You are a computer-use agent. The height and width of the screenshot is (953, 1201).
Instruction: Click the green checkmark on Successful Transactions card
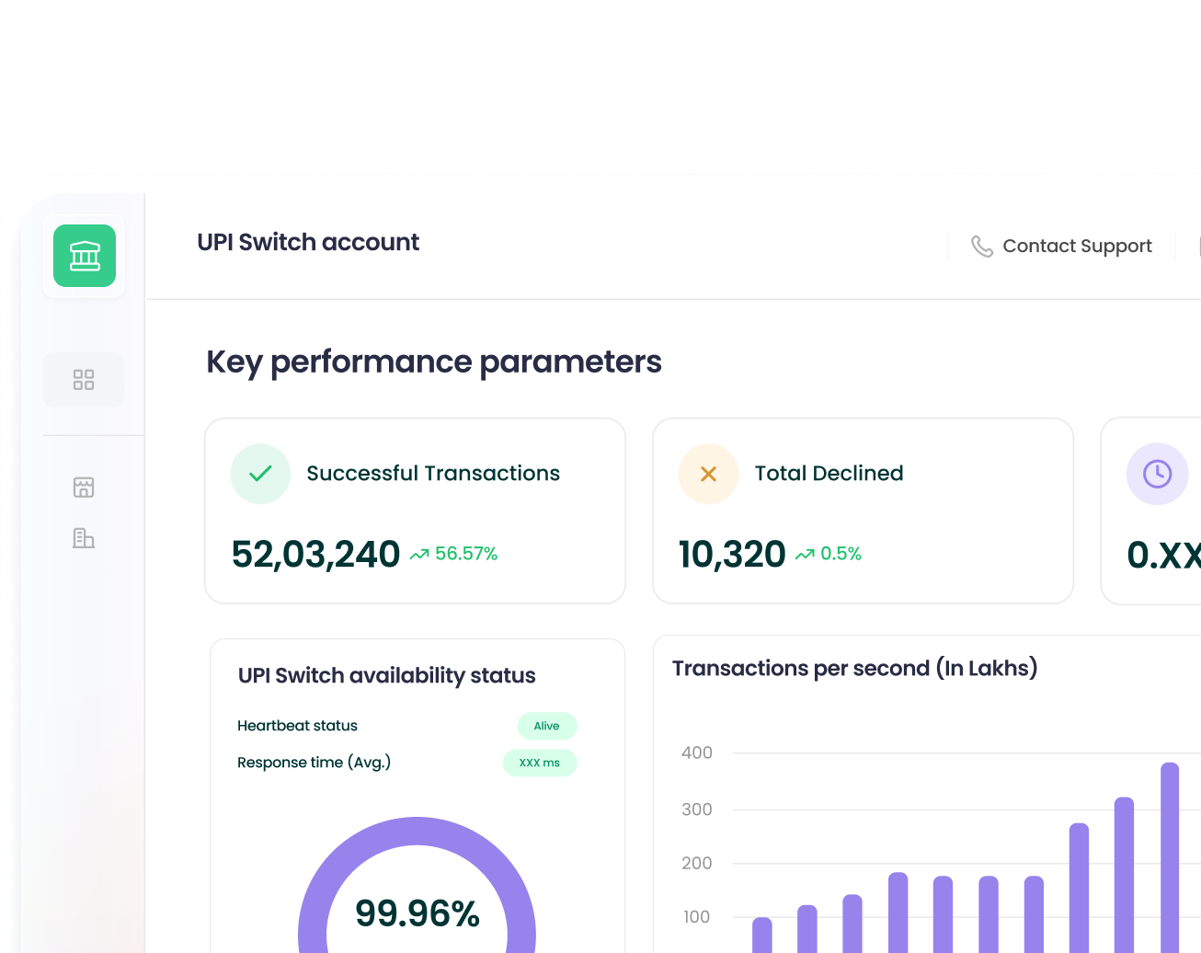pos(260,473)
